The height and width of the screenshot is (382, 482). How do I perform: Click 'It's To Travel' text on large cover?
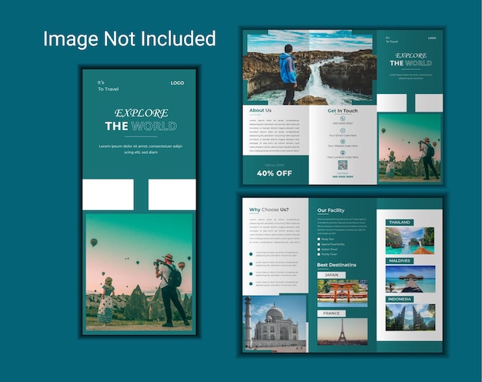108,85
